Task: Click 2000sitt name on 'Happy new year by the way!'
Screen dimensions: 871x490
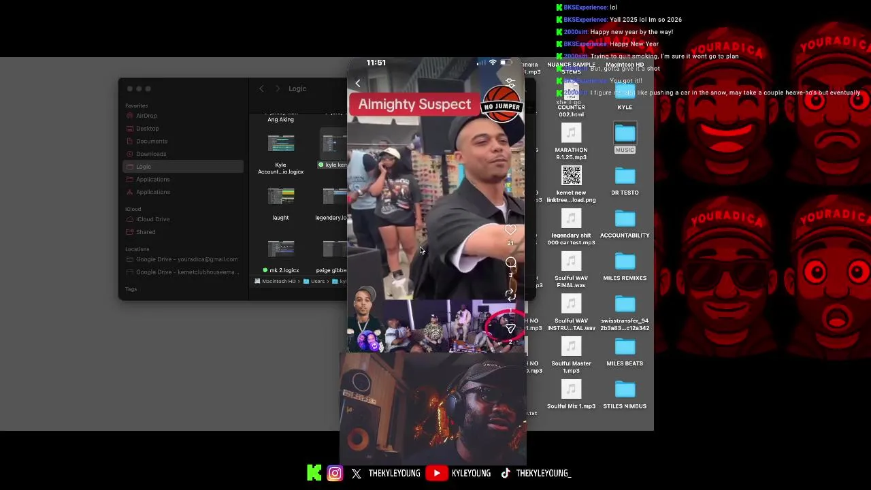Action: point(575,32)
